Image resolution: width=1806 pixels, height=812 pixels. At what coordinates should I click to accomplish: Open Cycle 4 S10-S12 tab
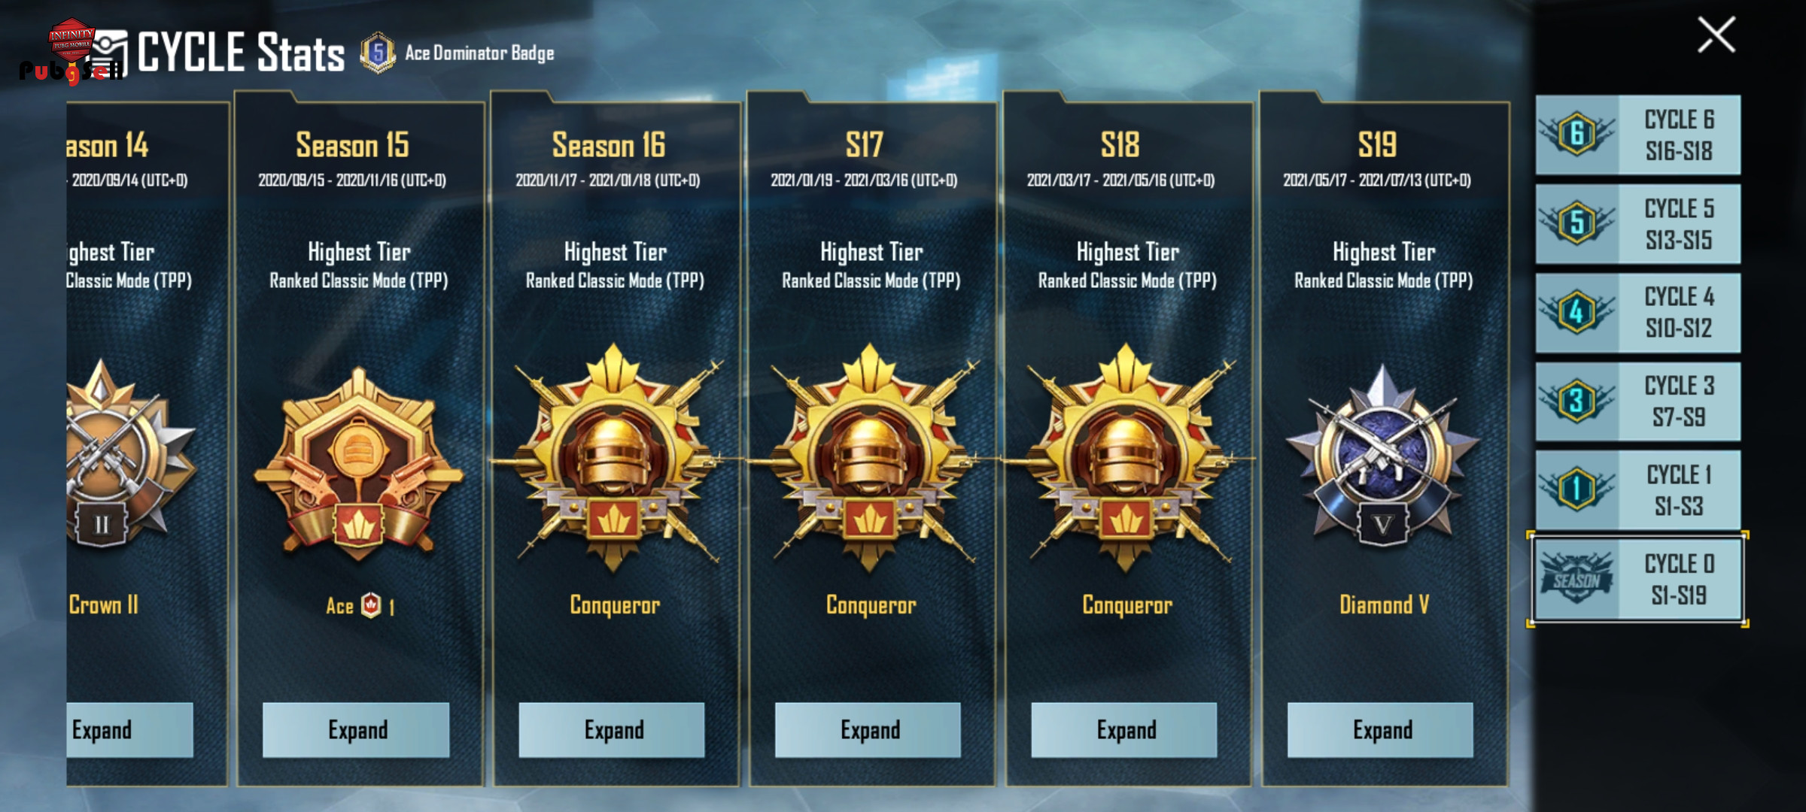tap(1638, 313)
